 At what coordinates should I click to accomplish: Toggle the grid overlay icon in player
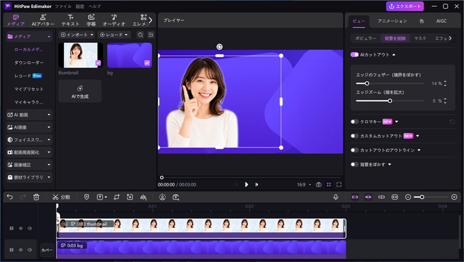[329, 184]
